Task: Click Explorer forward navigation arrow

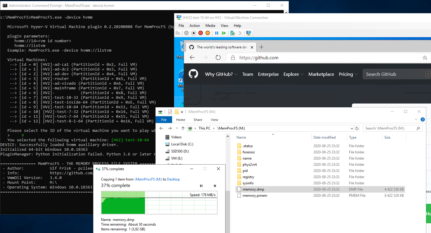Action: (x=170, y=128)
